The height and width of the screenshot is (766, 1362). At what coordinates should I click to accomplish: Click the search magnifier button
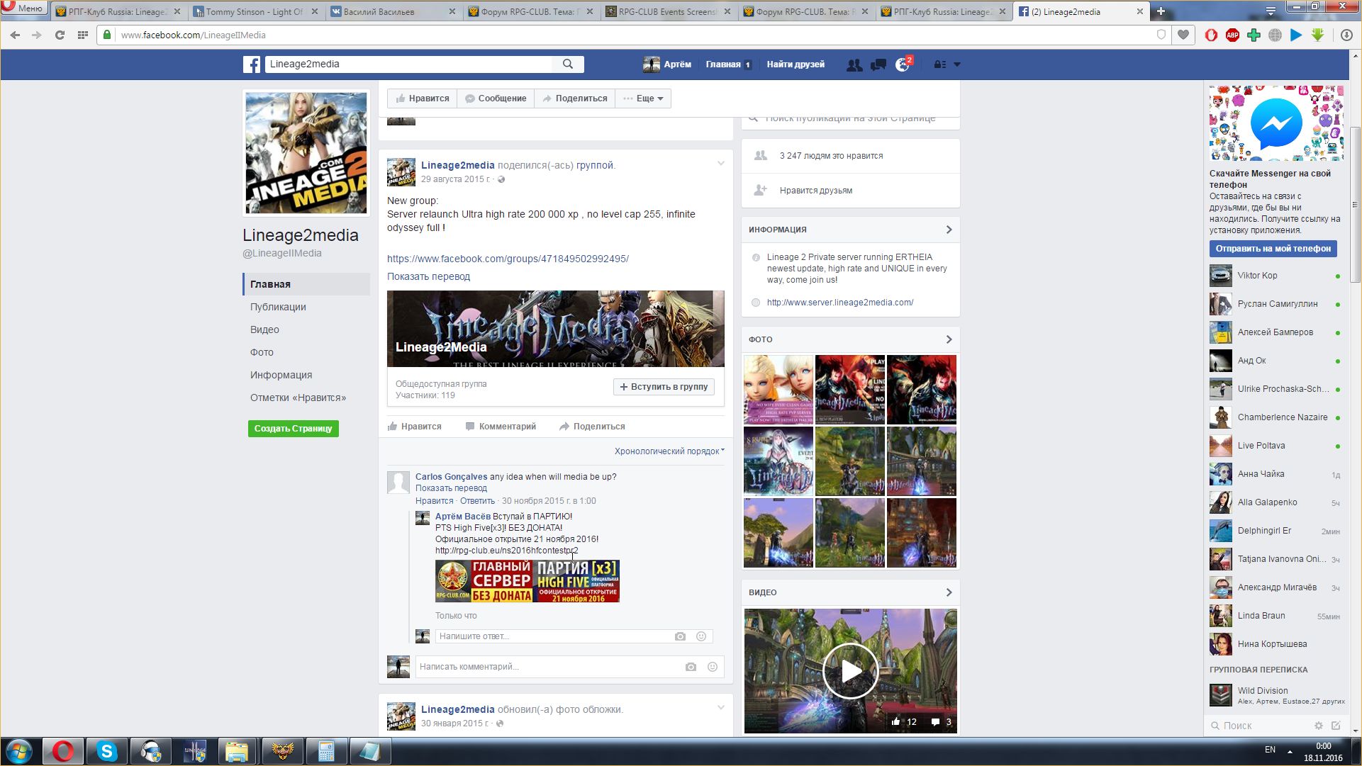568,64
